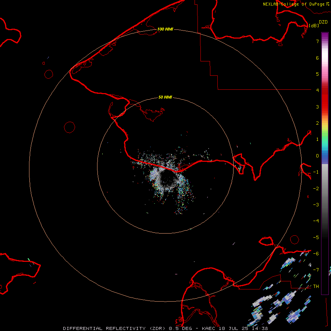Click the -6 dB value on color scale
Image resolution: width=331 pixels, height=331 pixels.
(316, 254)
